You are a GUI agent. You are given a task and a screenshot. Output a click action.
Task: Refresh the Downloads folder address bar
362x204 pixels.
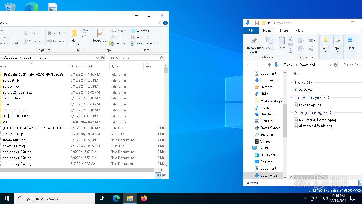tap(335, 65)
